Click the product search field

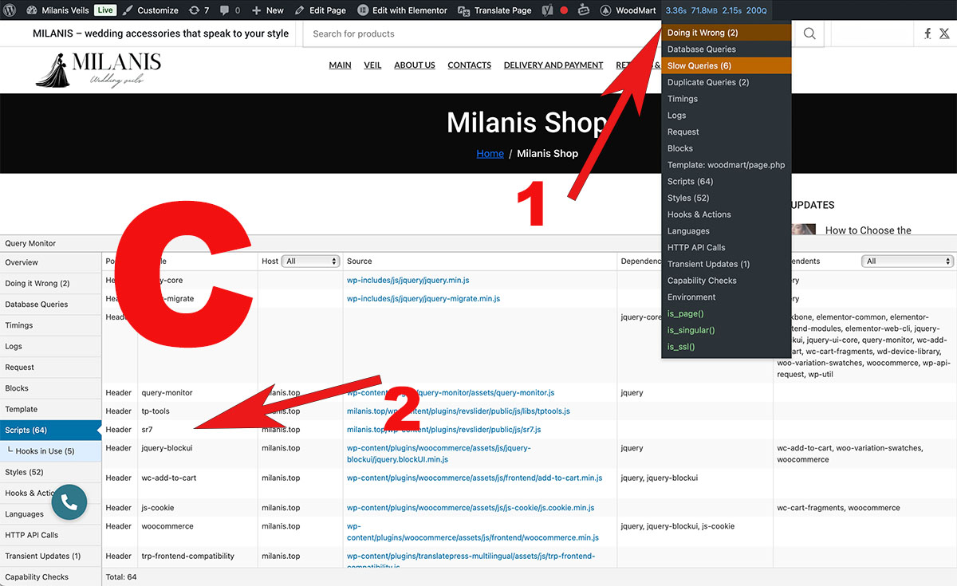point(550,33)
